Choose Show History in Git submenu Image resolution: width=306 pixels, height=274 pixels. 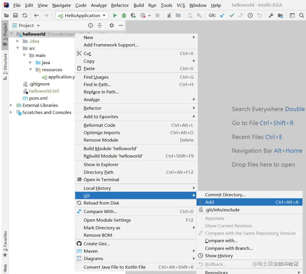(x=250, y=256)
